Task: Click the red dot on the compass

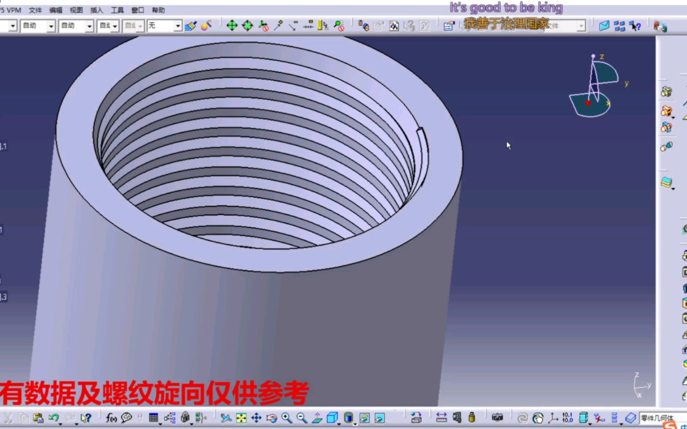Action: point(588,103)
